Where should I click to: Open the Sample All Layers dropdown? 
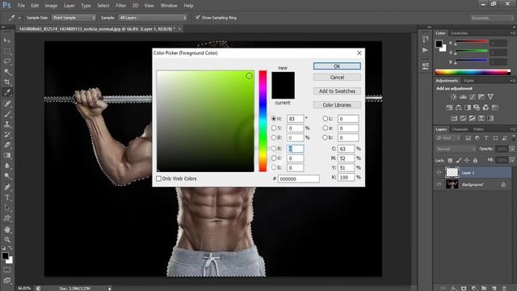pyautogui.click(x=153, y=18)
